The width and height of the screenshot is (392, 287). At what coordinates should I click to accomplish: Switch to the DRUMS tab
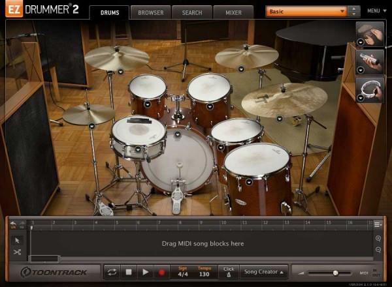110,13
